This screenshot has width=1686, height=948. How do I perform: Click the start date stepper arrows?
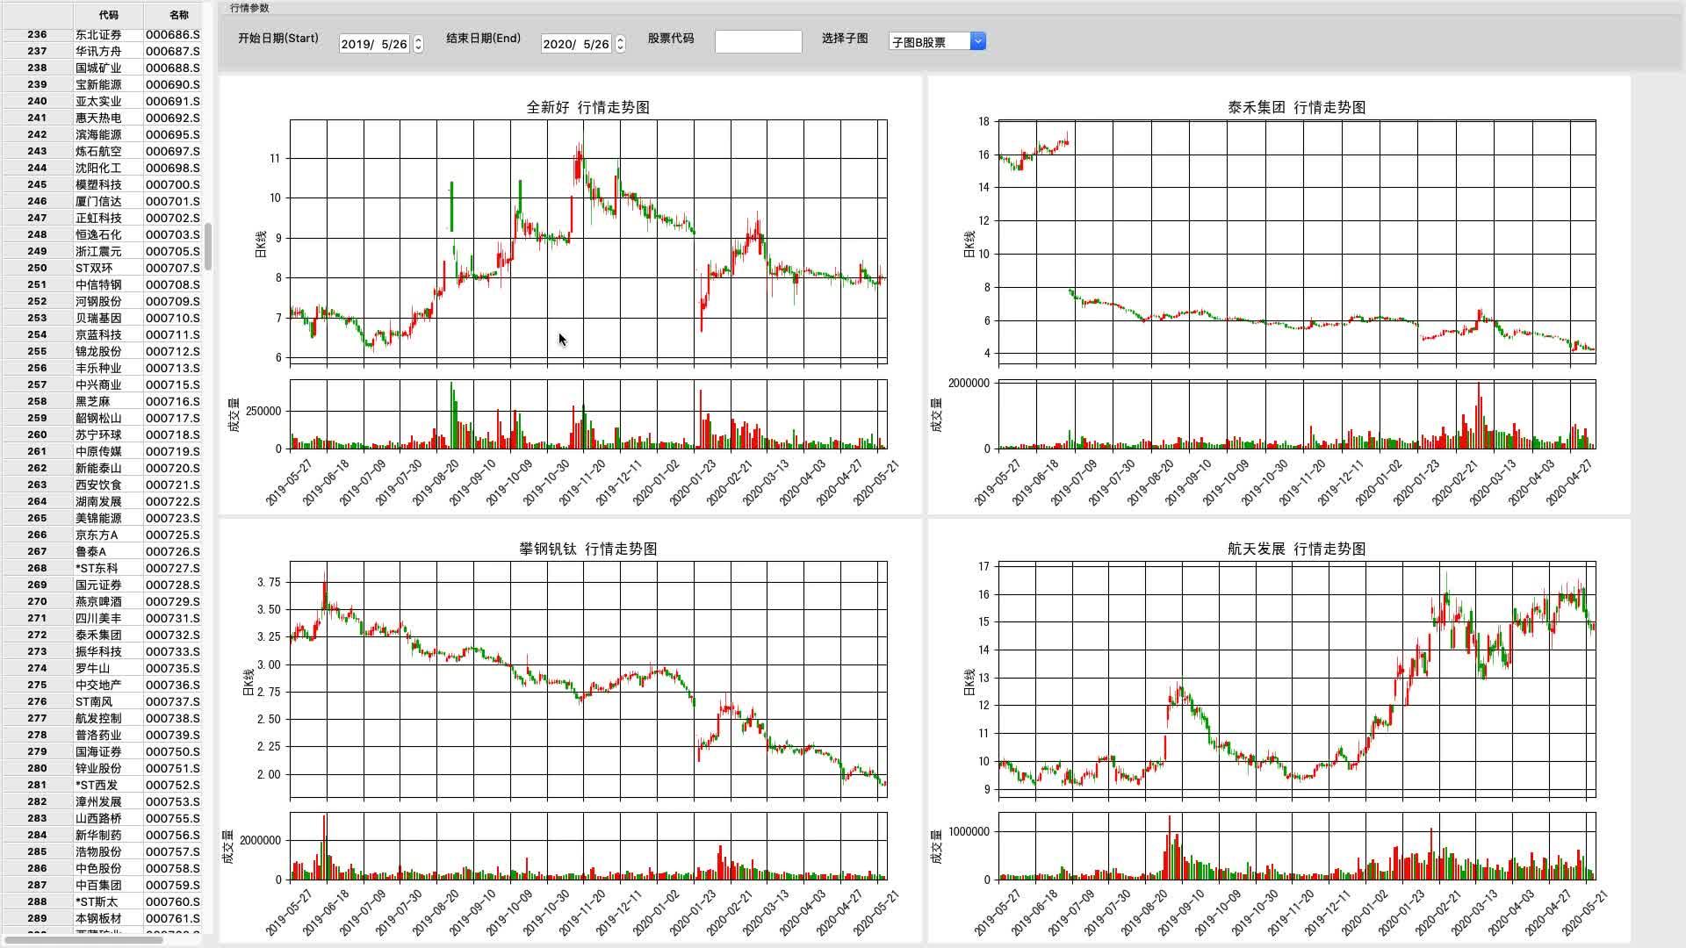click(x=418, y=44)
